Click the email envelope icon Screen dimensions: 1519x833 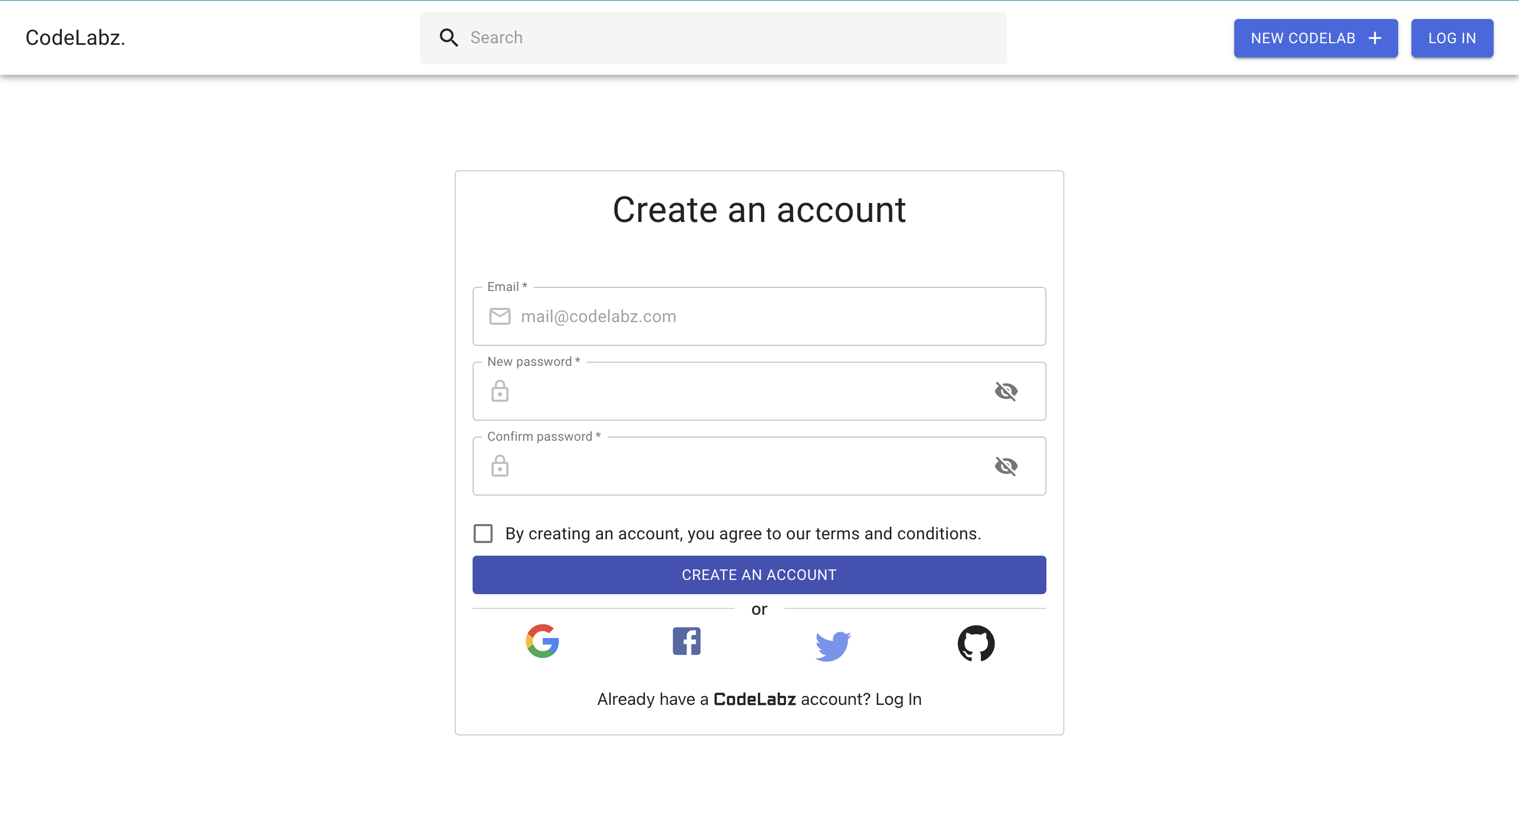pyautogui.click(x=499, y=316)
